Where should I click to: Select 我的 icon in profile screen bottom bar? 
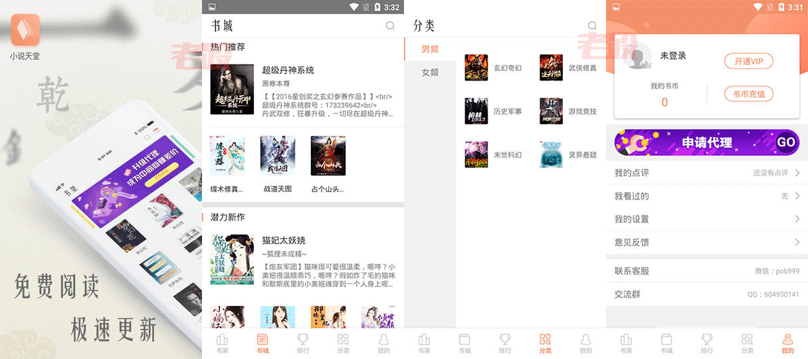[787, 339]
